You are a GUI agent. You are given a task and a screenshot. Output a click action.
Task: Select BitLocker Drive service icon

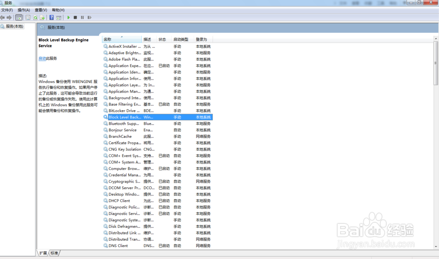pos(105,111)
